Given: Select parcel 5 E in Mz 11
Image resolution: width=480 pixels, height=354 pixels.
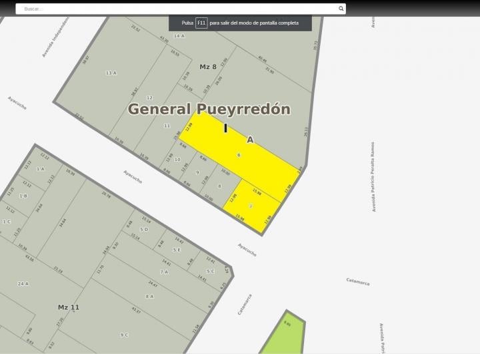Looking at the screenshot, I should tap(177, 250).
